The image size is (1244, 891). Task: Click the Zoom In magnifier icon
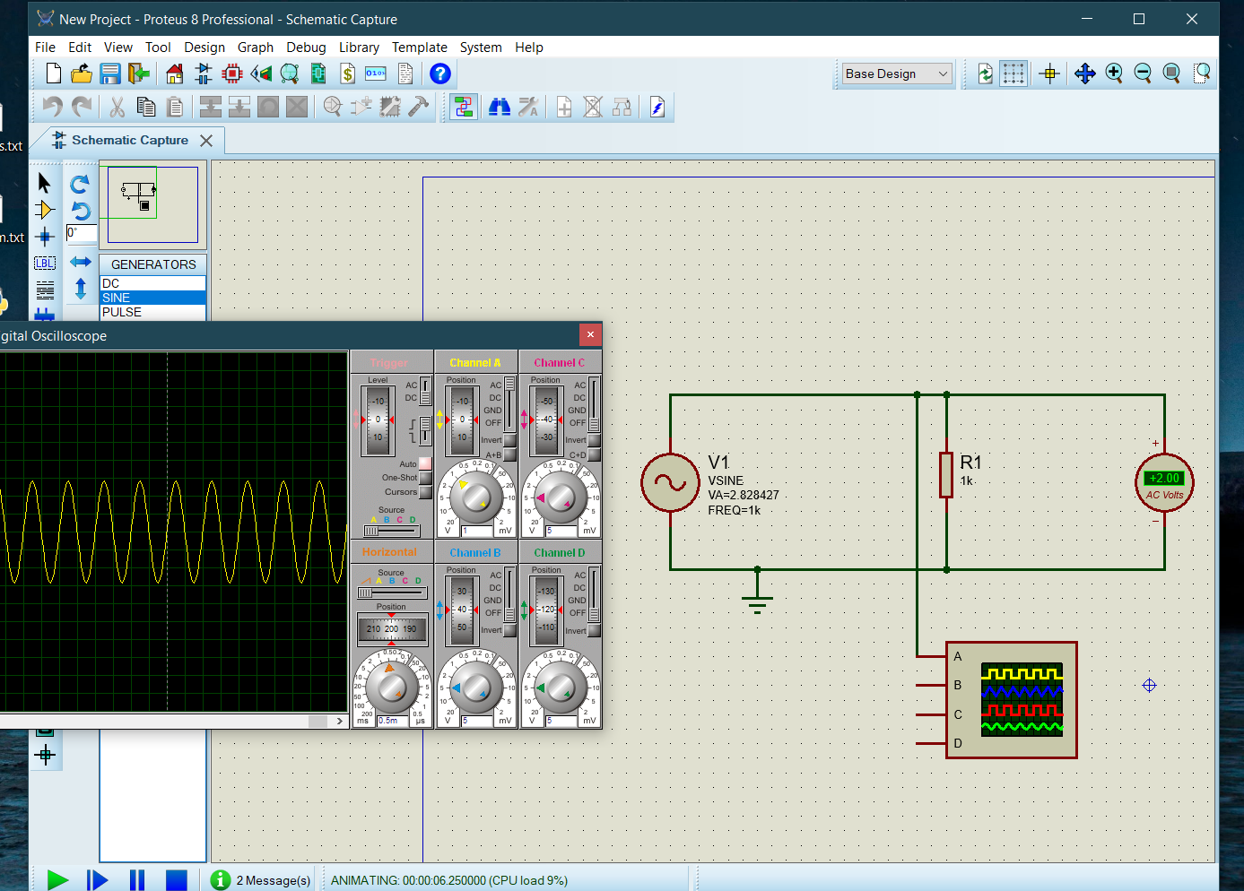(x=1114, y=74)
